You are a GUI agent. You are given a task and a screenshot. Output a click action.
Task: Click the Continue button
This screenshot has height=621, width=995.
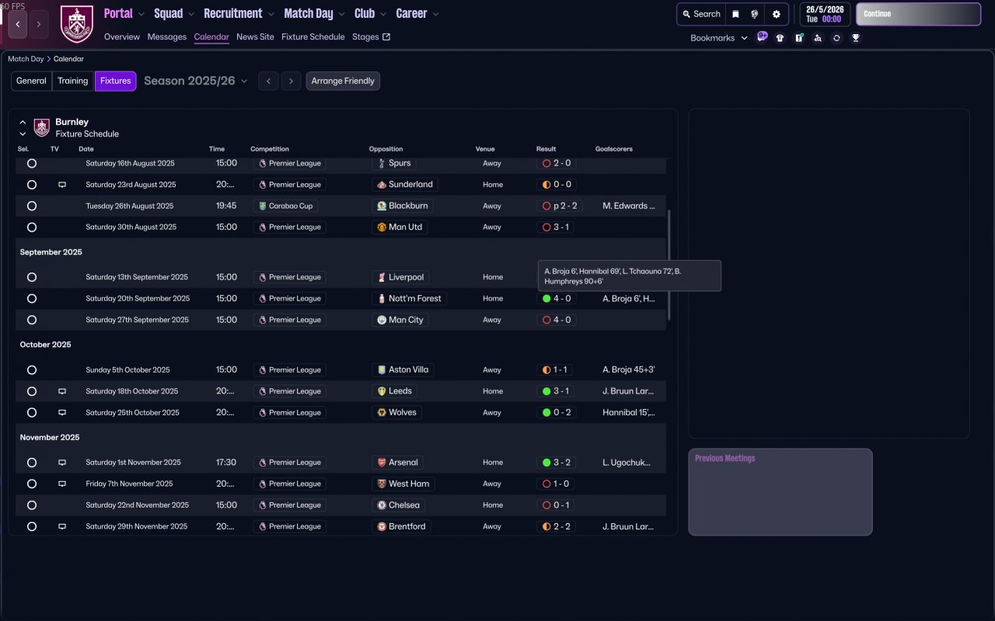918,14
